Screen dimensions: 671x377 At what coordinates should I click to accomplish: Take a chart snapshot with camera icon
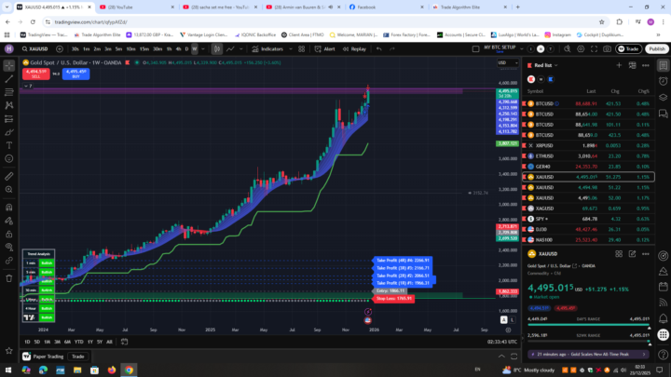tap(608, 49)
